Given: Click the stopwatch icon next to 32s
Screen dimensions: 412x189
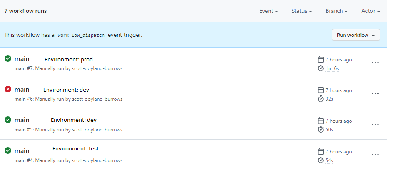Looking at the screenshot, I should tap(321, 99).
